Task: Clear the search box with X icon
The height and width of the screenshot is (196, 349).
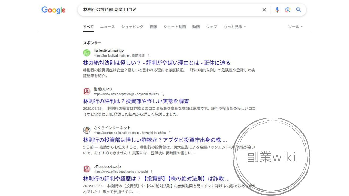Action: click(264, 10)
